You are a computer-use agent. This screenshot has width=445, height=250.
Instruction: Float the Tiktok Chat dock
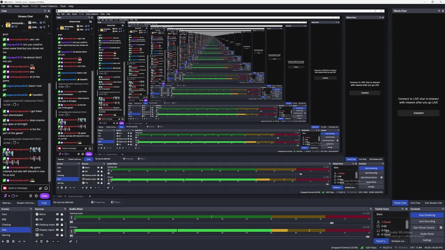tap(439, 11)
